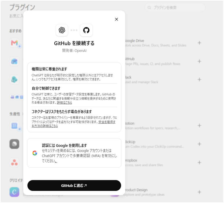The image size is (224, 203).
Task: Open the Teams grouped plugin icons
Action: point(17,97)
